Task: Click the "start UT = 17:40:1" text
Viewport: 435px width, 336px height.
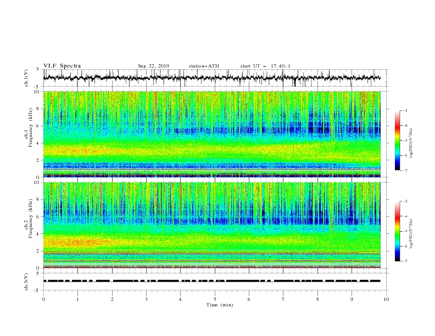Action: click(265, 66)
